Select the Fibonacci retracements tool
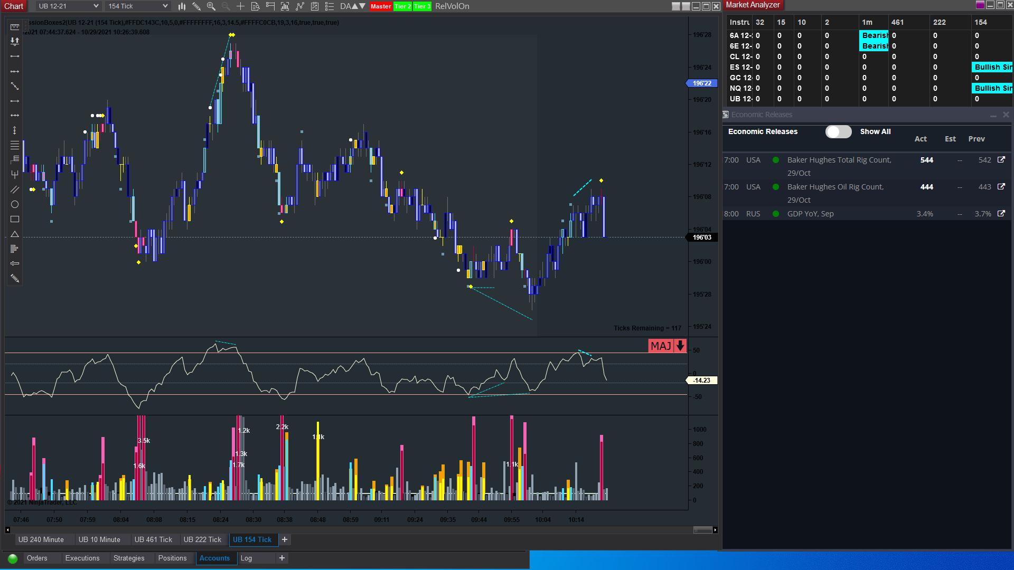This screenshot has height=570, width=1014. pos(15,145)
